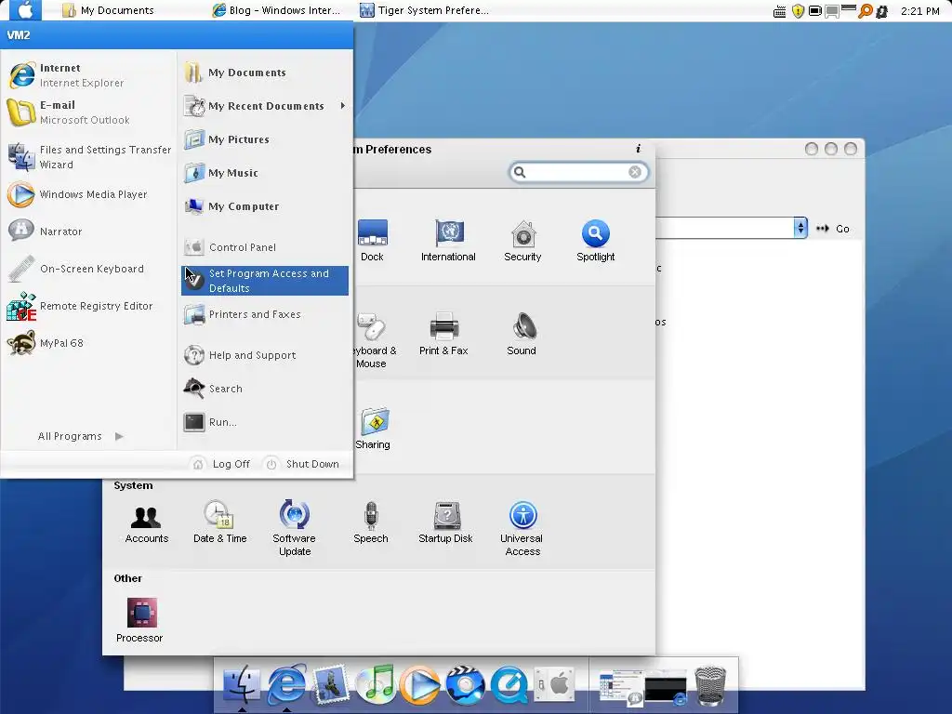Click the Apple start button

(x=25, y=9)
